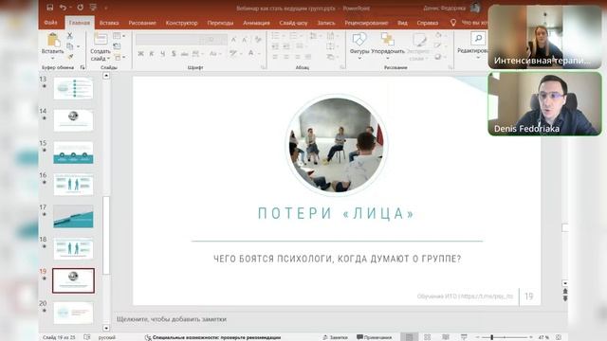Click the increase font size icon
The width and height of the screenshot is (607, 341).
234,40
